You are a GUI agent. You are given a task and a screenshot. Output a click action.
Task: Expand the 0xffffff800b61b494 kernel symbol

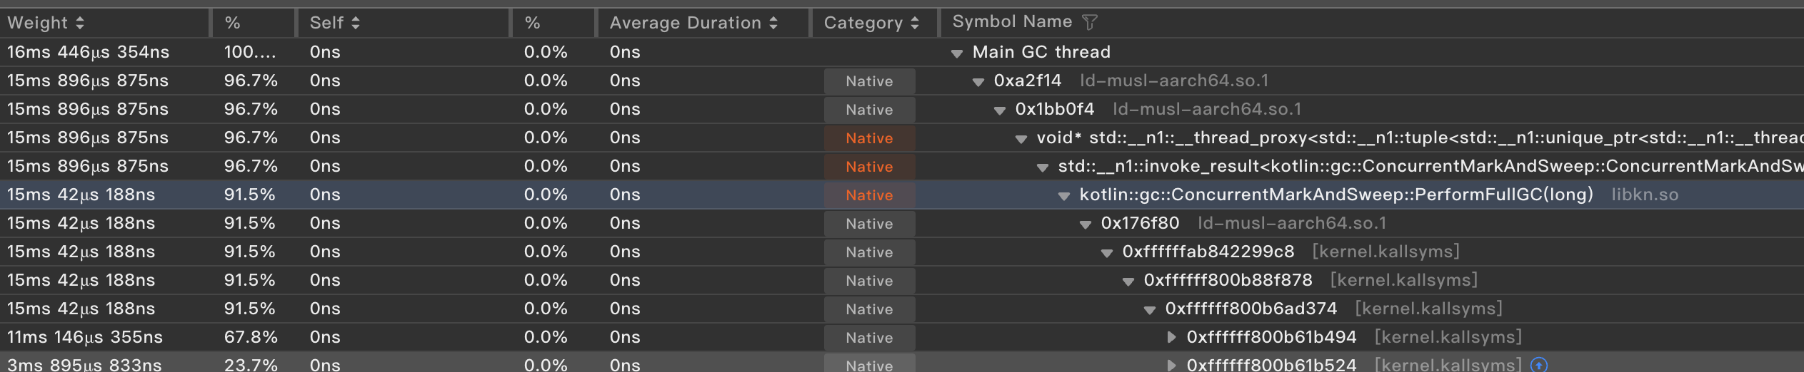point(1171,337)
